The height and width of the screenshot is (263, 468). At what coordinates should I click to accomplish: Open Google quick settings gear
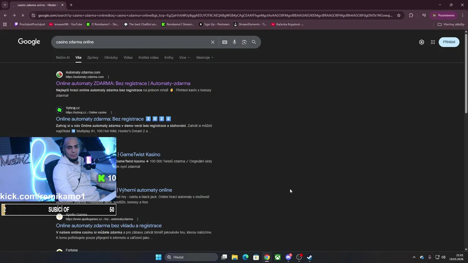tap(422, 42)
